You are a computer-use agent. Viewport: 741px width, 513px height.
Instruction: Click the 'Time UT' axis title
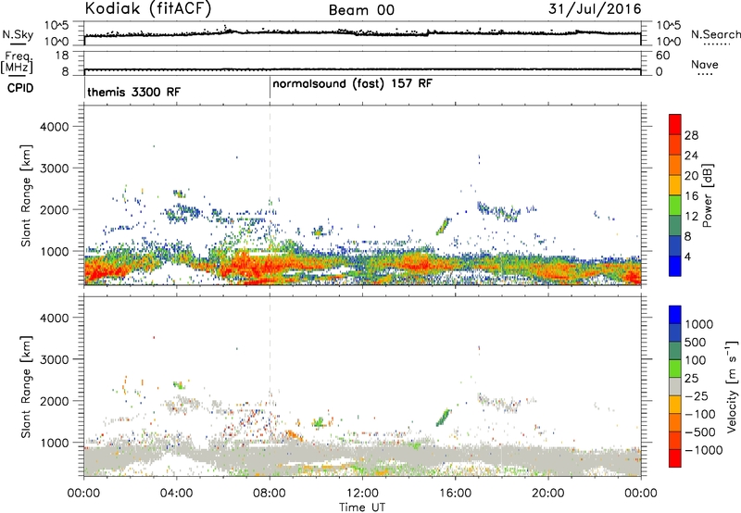362,507
